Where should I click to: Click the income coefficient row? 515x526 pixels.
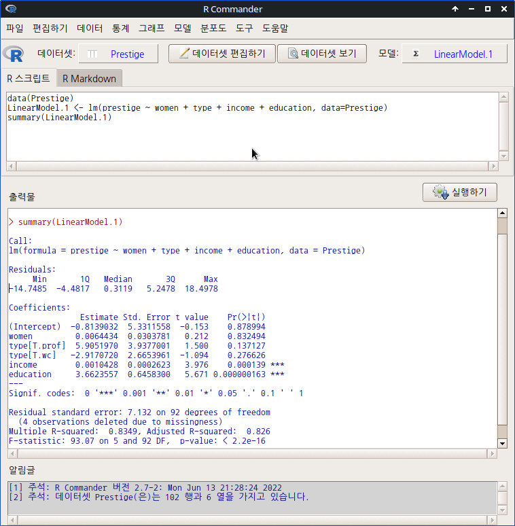pos(147,365)
